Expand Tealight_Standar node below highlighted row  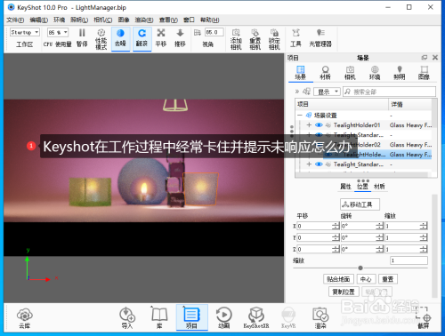tap(309, 164)
